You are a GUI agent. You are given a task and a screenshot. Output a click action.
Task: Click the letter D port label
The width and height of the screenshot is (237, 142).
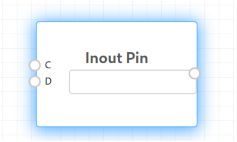pyautogui.click(x=48, y=81)
